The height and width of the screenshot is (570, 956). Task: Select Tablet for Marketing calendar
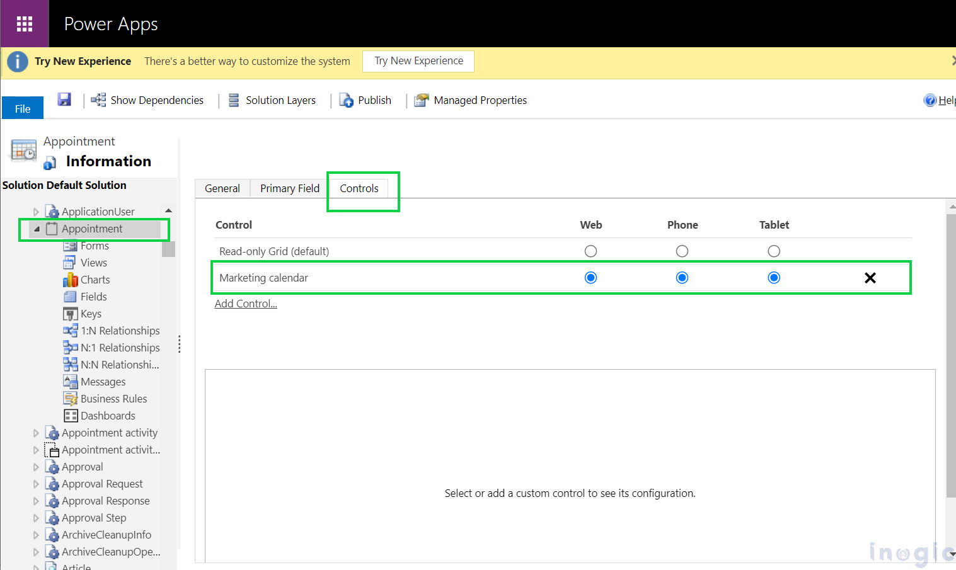pos(774,278)
